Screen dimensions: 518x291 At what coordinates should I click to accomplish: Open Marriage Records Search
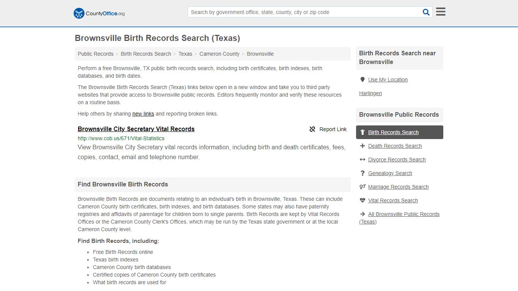(398, 187)
